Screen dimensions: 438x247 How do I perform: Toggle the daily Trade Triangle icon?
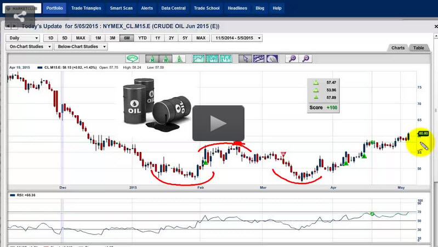(179, 59)
